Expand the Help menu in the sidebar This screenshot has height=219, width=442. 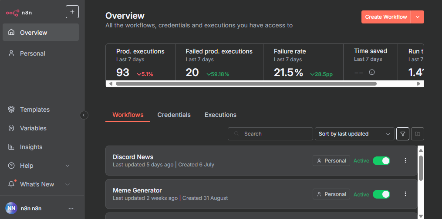pyautogui.click(x=67, y=166)
